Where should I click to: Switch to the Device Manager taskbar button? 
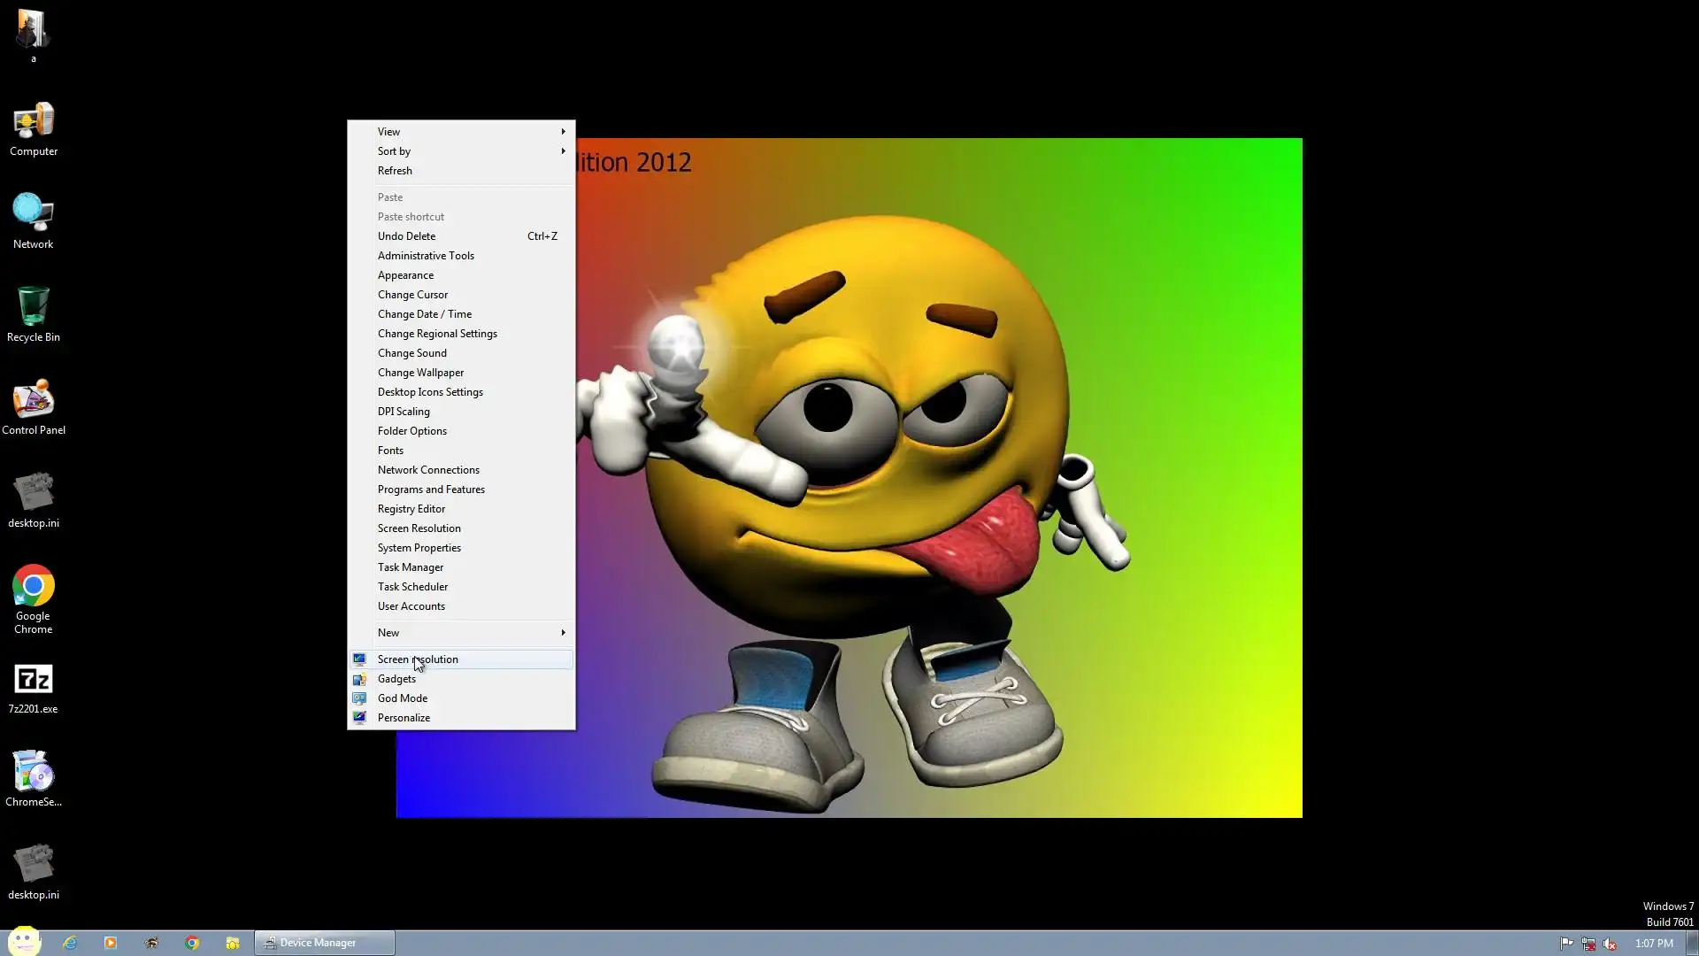coord(324,943)
